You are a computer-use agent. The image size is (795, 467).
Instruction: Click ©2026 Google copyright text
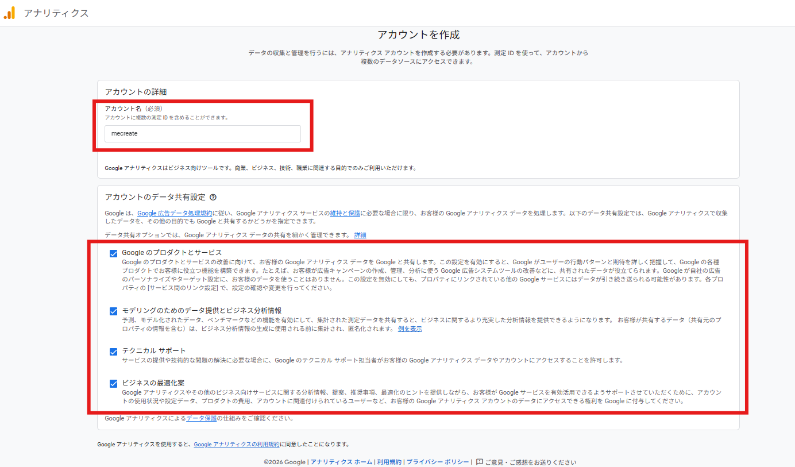point(285,462)
